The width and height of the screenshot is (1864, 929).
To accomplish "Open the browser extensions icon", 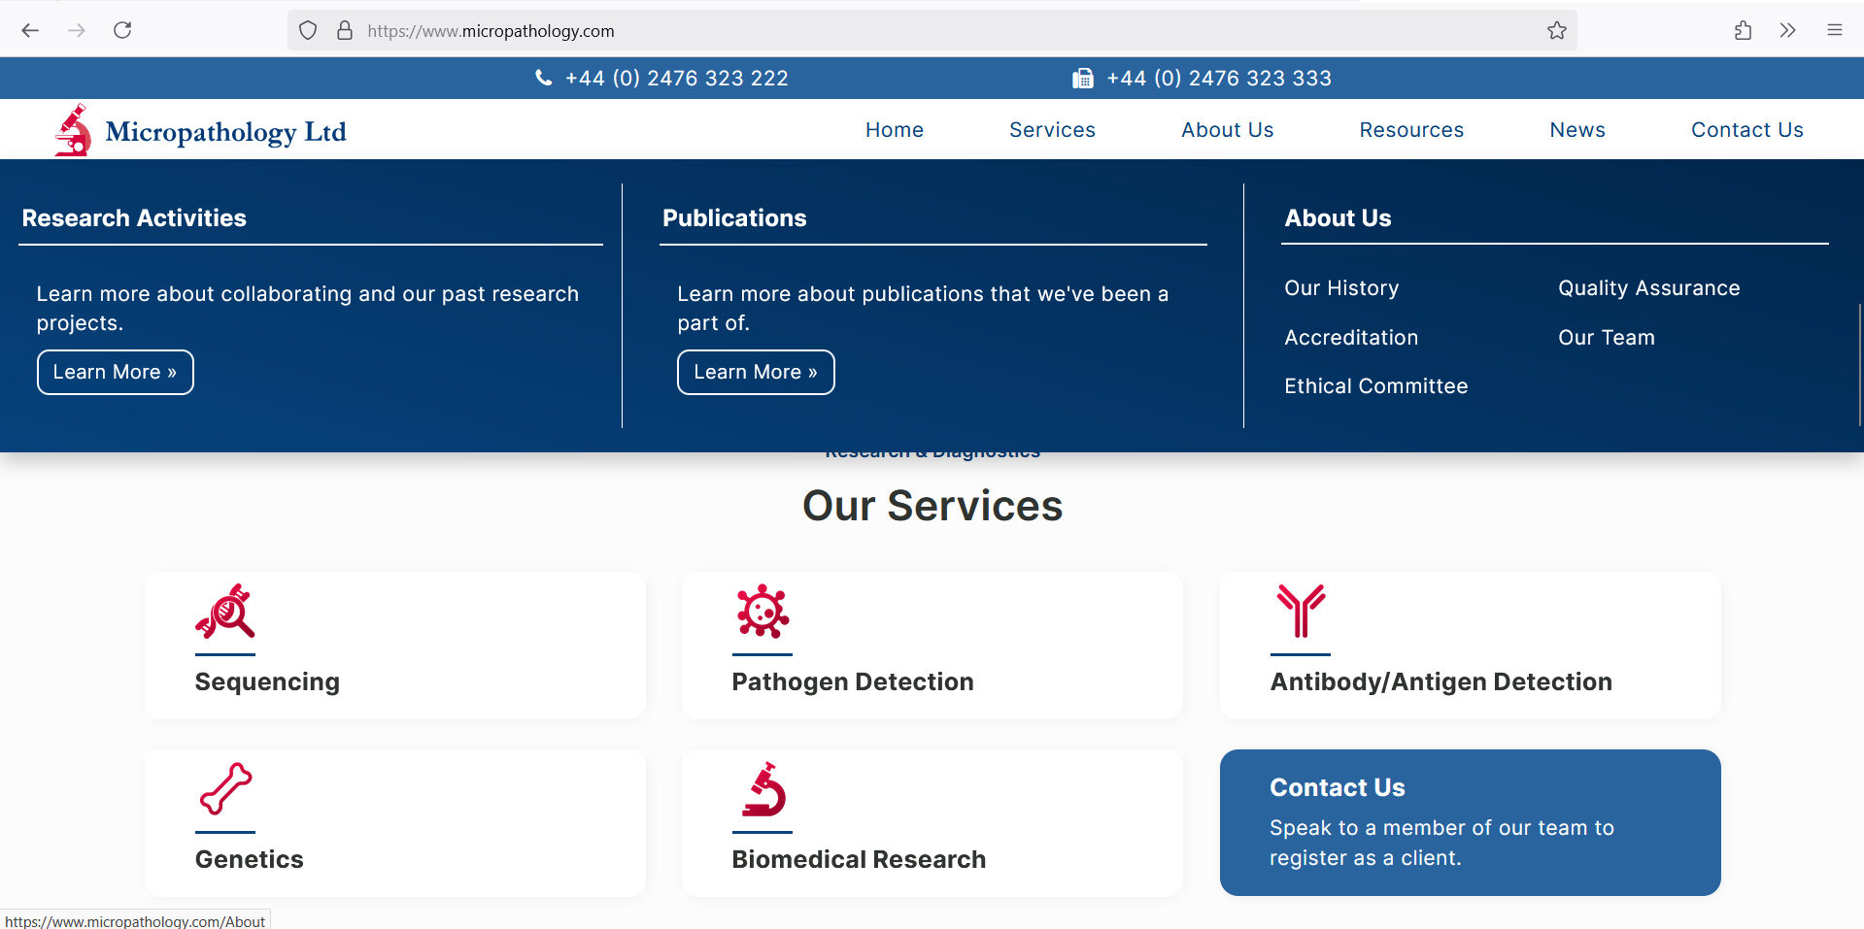I will (1744, 30).
